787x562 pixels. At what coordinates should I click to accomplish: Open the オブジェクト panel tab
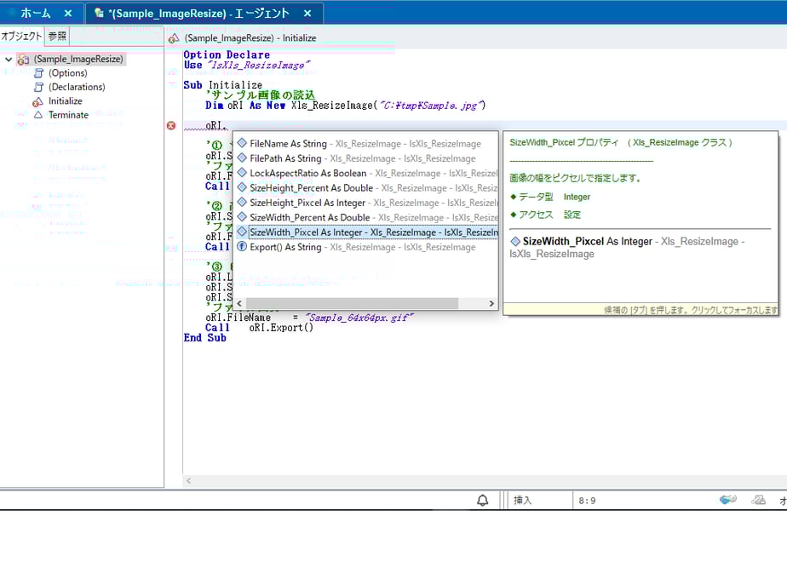click(x=21, y=36)
